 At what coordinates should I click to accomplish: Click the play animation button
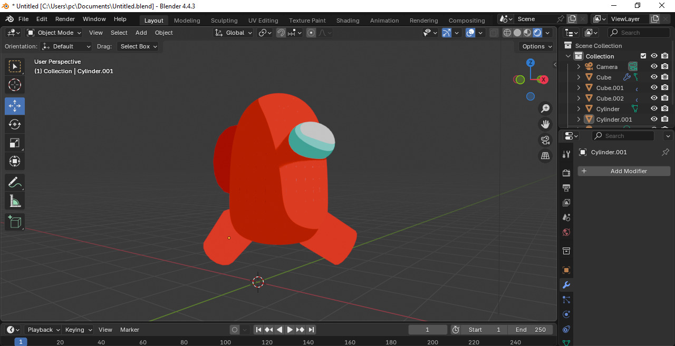(x=290, y=330)
